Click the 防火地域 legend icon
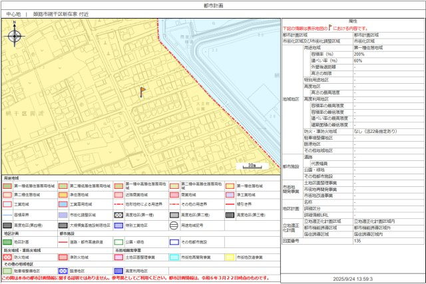Screen dimensions: 426x284 7,257
